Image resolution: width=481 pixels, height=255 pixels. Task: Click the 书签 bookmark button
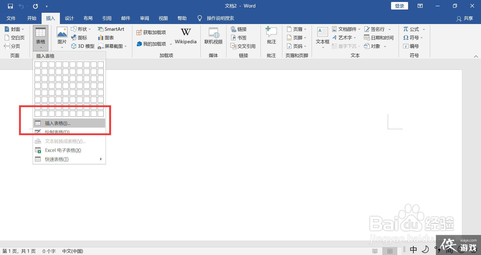tap(239, 38)
